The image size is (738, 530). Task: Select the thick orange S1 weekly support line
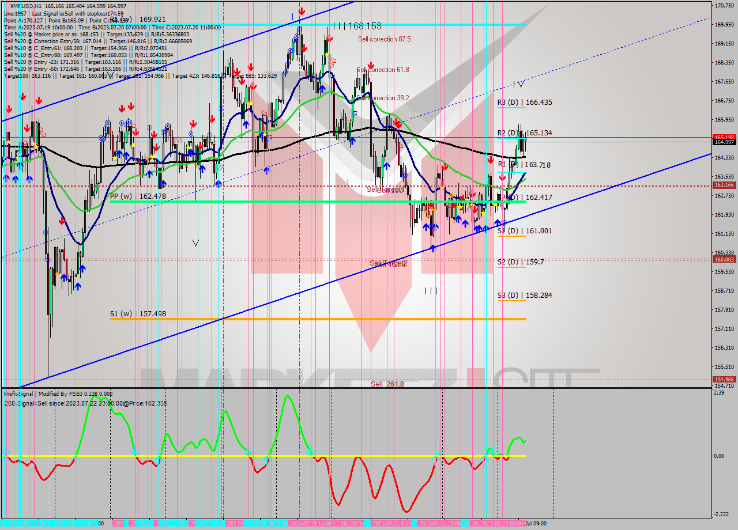pos(317,319)
